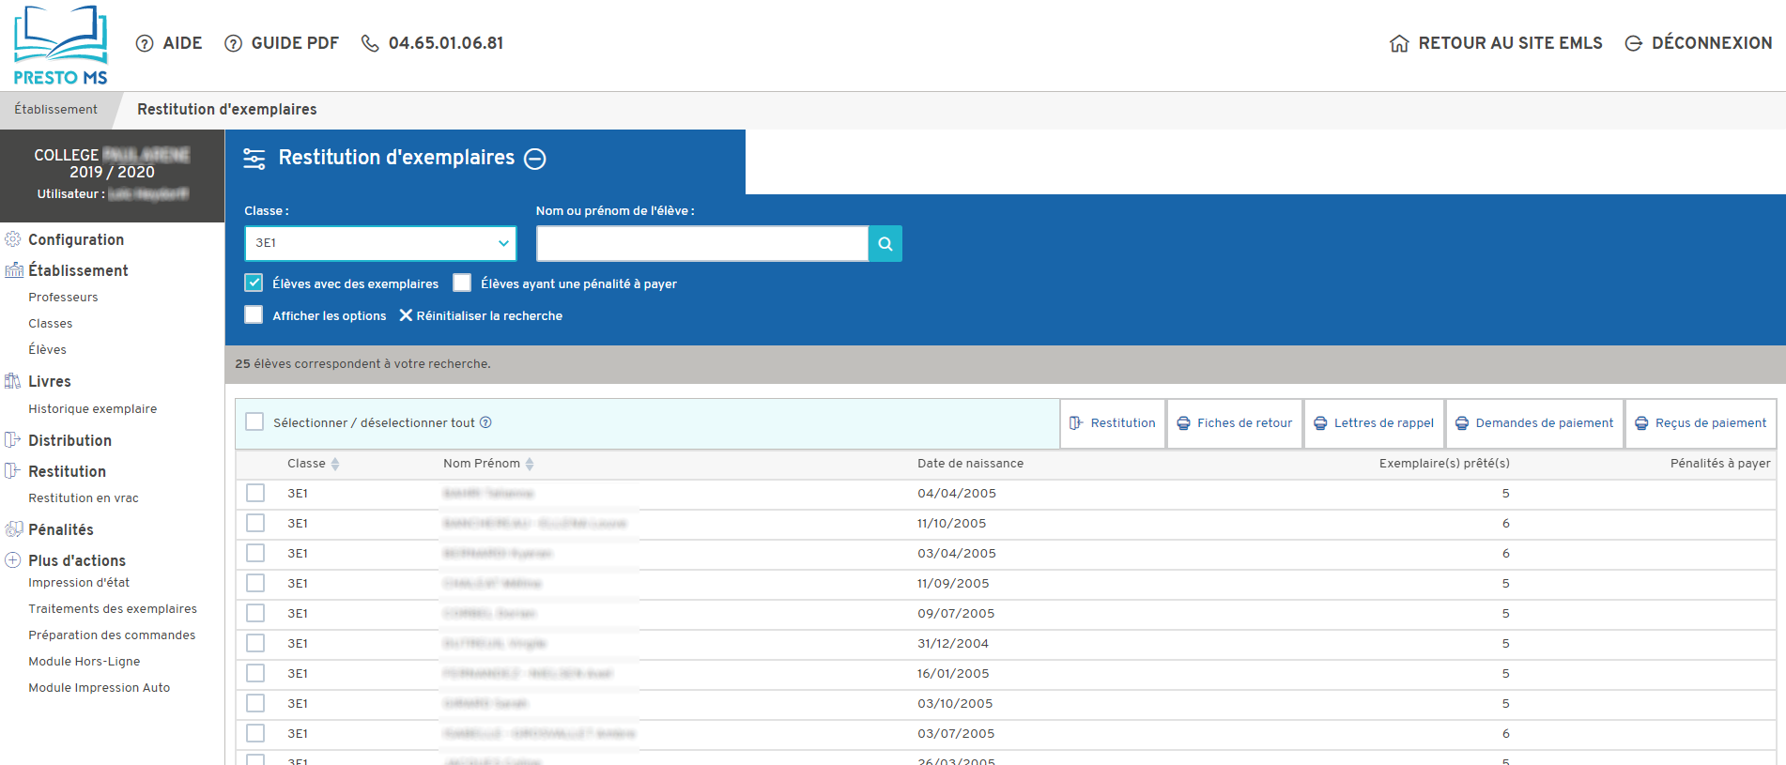Image resolution: width=1786 pixels, height=765 pixels.
Task: Click the Fiches de retour button
Action: [x=1235, y=423]
